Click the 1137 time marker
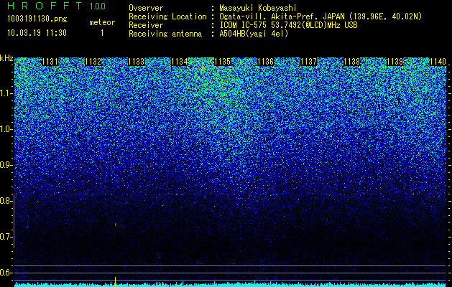The width and height of the screenshot is (452, 287). 309,62
